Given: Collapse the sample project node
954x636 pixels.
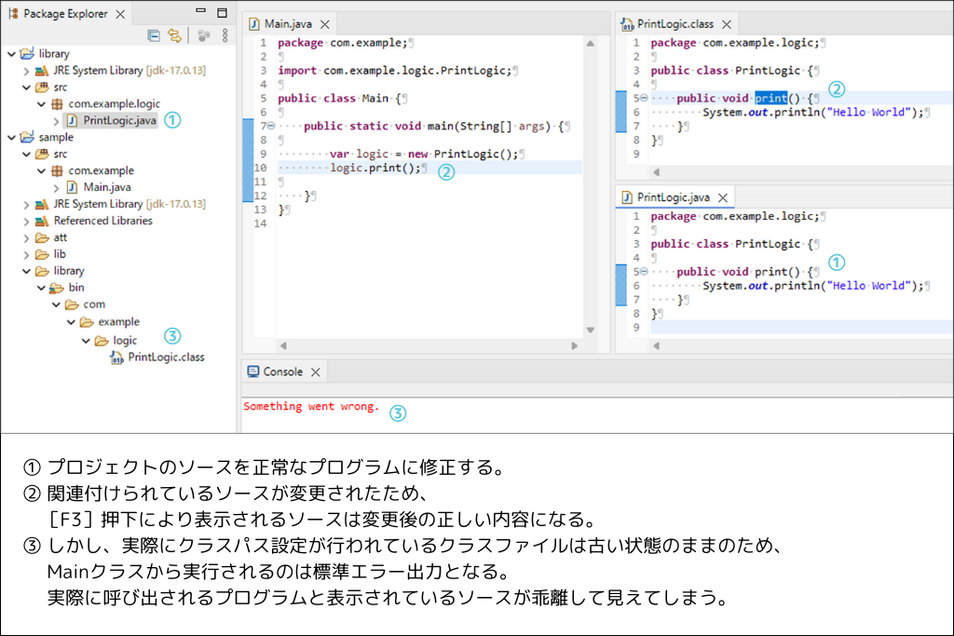Looking at the screenshot, I should click(x=11, y=138).
